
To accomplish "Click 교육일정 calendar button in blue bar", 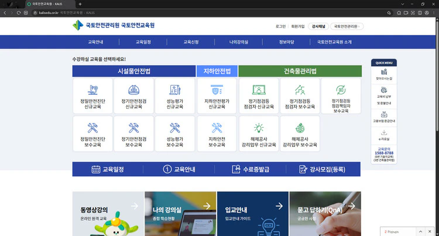I will tap(108, 169).
